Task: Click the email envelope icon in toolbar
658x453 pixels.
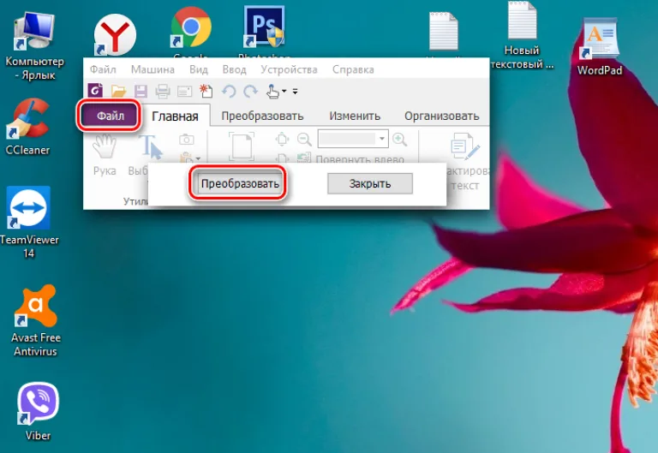Action: [184, 91]
